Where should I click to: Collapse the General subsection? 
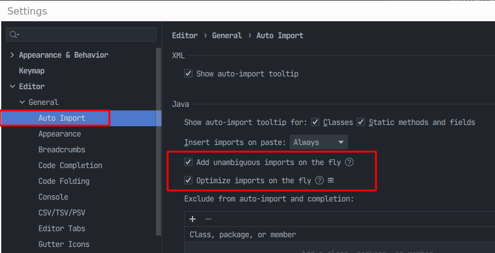click(22, 102)
